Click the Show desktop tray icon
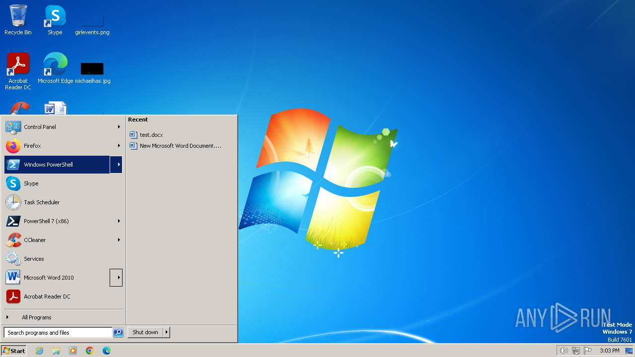The width and height of the screenshot is (635, 357). [x=629, y=351]
